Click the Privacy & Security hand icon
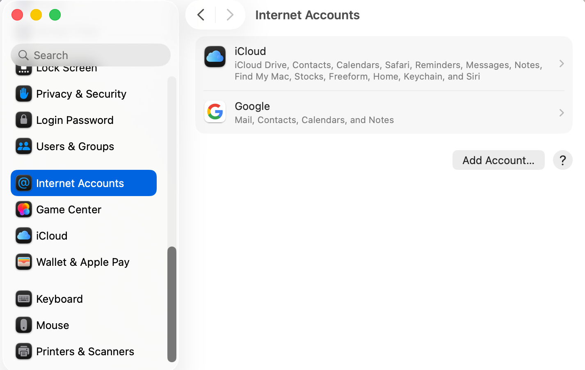585x370 pixels. click(24, 94)
